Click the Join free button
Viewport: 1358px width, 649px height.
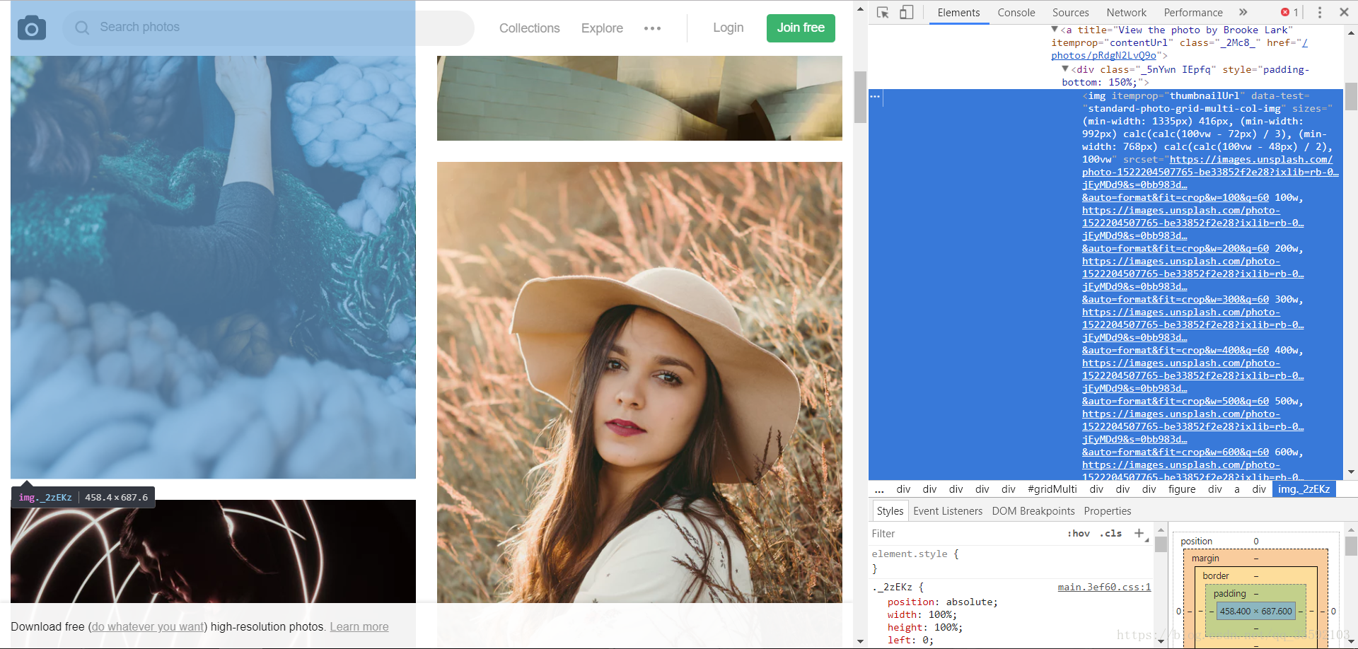(x=801, y=28)
